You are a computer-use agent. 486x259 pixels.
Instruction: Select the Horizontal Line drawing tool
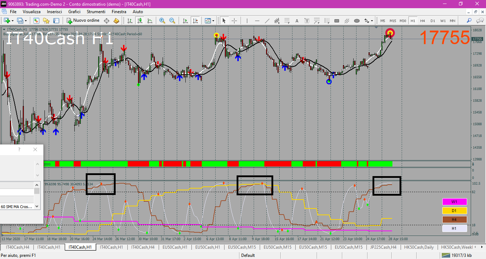(257, 21)
